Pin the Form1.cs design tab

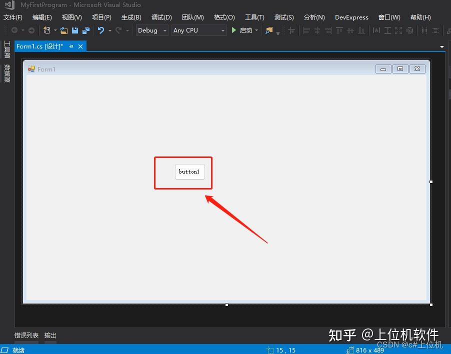71,46
